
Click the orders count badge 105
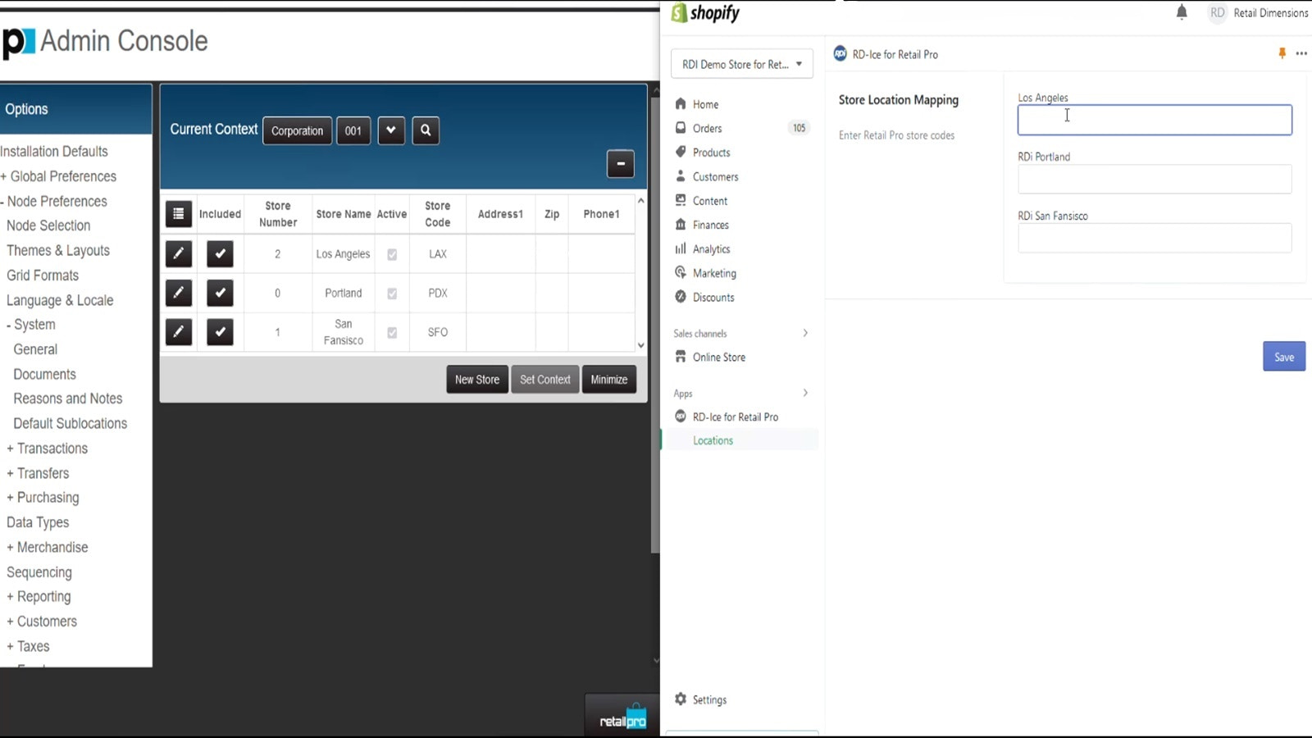[x=799, y=128]
